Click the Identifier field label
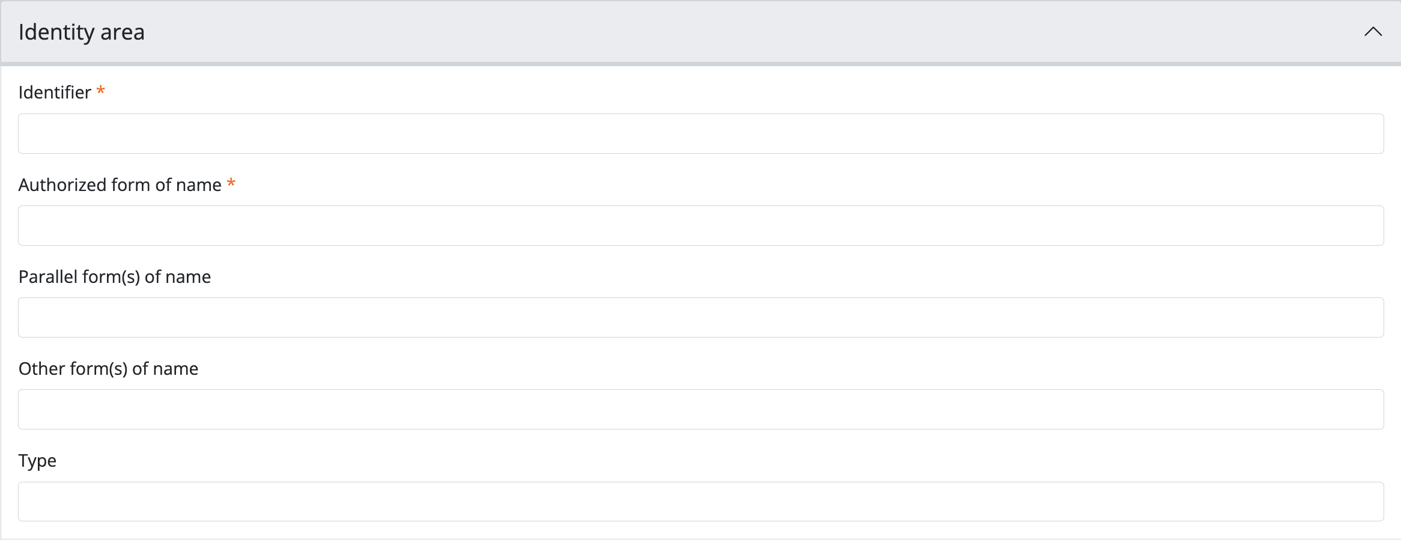This screenshot has height=540, width=1401. [55, 93]
